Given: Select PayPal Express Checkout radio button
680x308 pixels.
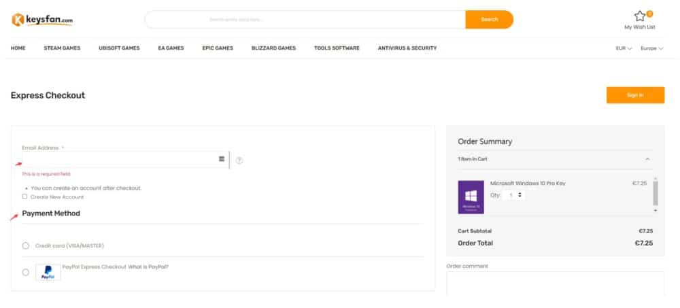Looking at the screenshot, I should [26, 272].
